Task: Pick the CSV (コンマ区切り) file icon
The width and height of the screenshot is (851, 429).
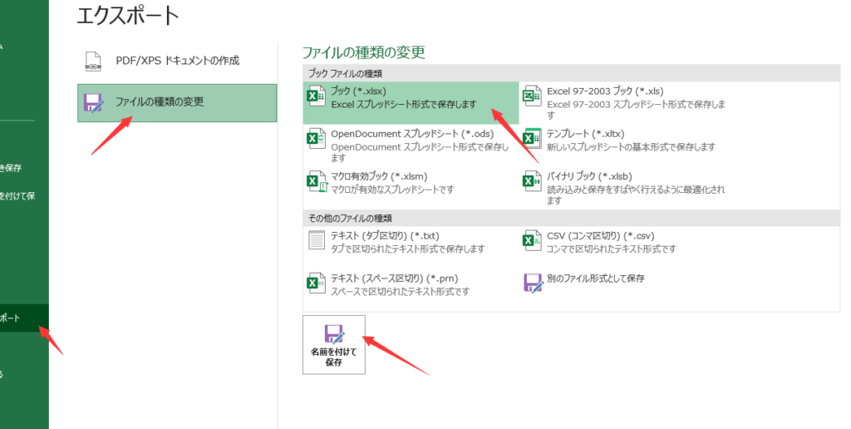Action: pyautogui.click(x=532, y=242)
